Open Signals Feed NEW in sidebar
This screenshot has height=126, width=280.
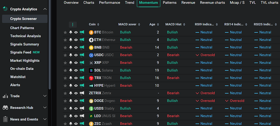click(x=25, y=53)
